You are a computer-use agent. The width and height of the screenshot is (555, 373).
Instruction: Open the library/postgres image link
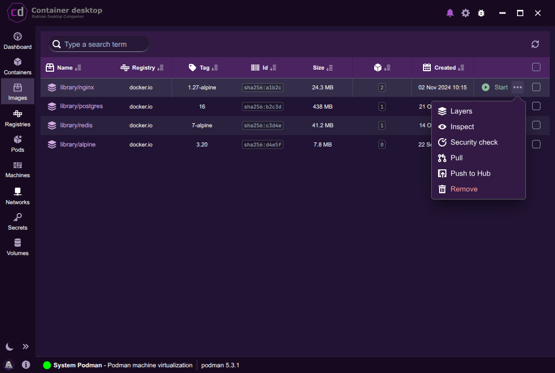pos(82,106)
